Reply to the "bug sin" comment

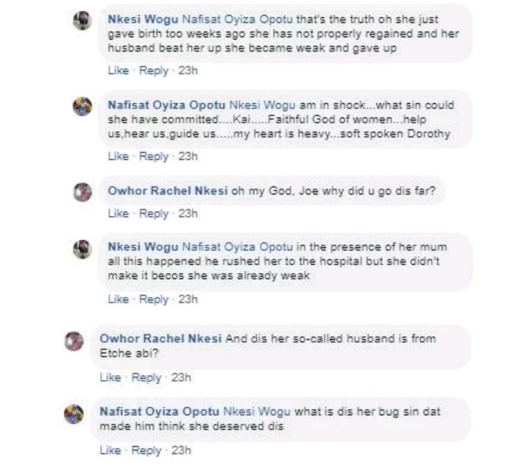pyautogui.click(x=146, y=450)
